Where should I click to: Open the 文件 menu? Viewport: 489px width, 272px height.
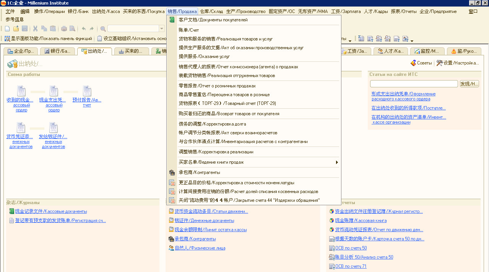tap(10, 11)
